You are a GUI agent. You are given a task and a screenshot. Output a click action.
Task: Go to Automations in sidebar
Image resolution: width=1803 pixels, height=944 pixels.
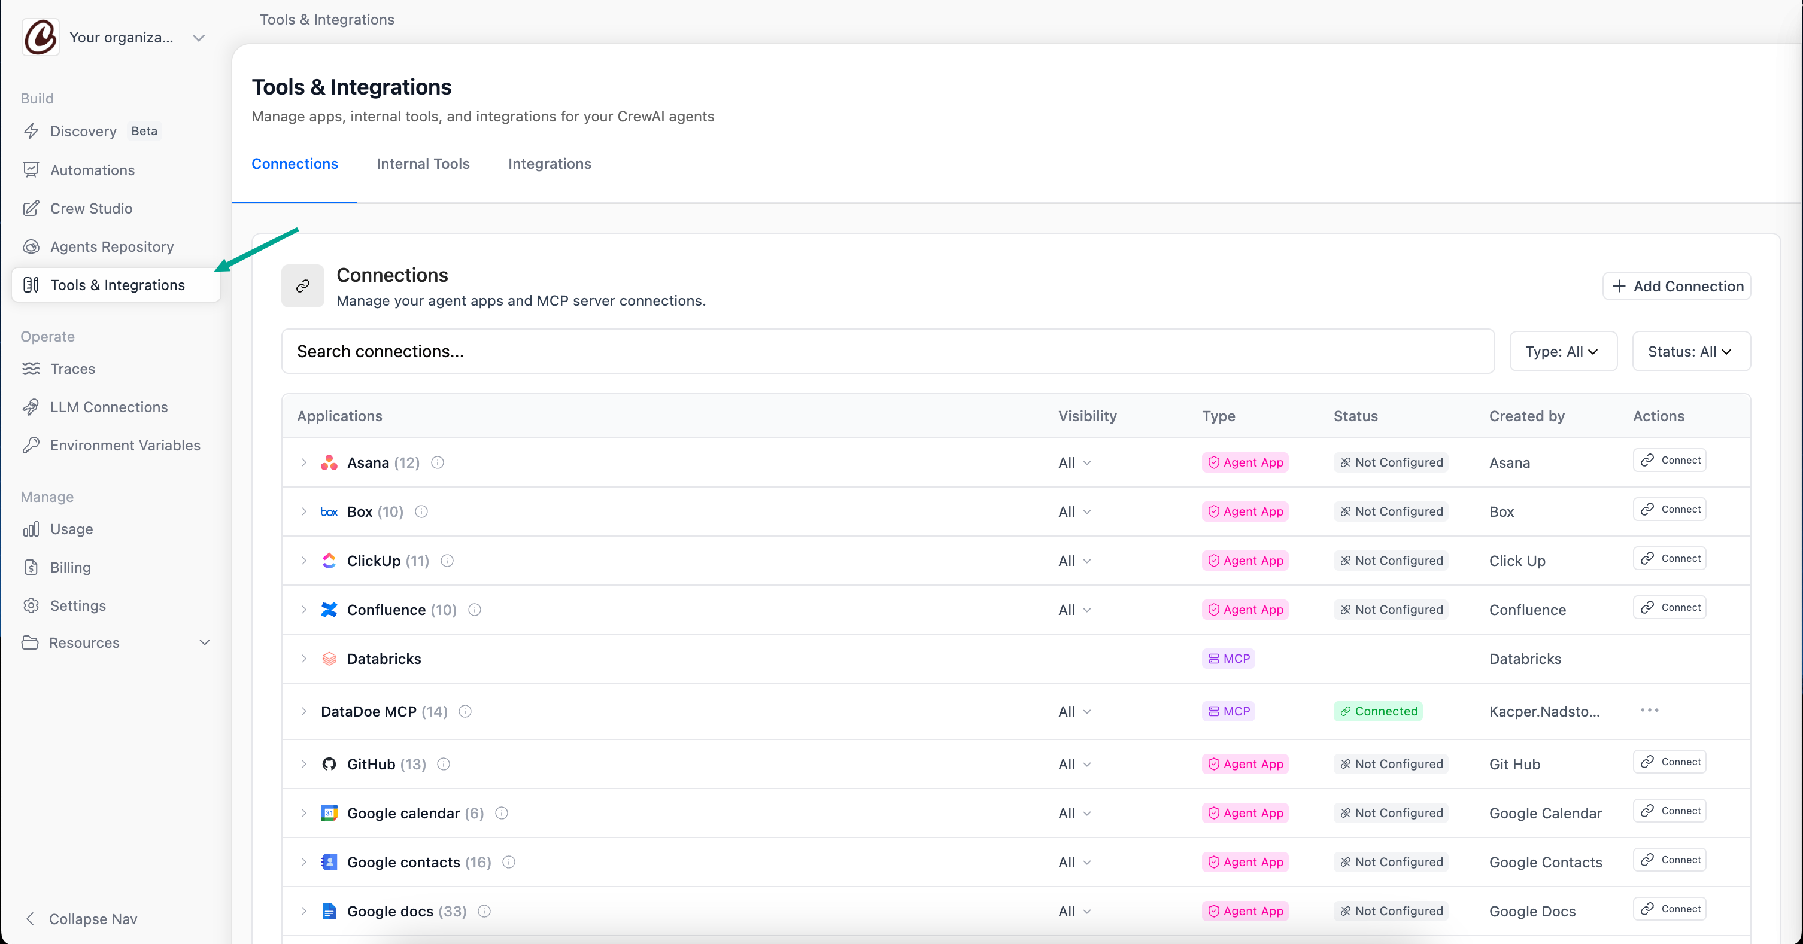(92, 170)
